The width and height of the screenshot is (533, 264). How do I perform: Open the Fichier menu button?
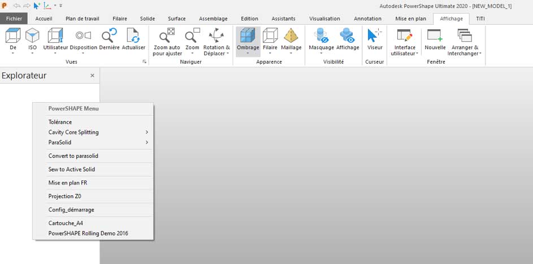tap(14, 19)
